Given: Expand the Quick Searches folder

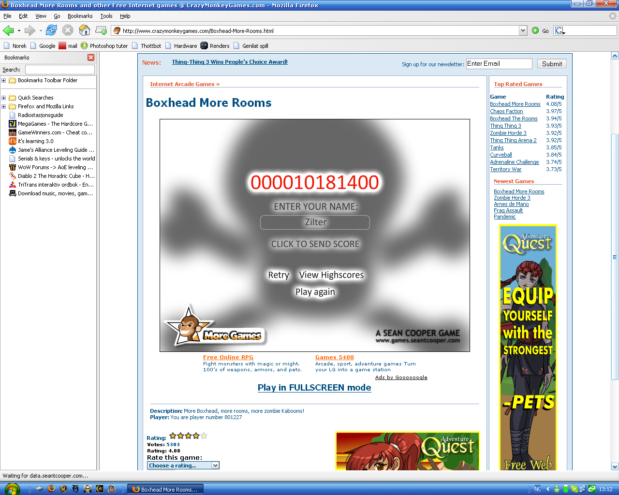Looking at the screenshot, I should point(3,98).
